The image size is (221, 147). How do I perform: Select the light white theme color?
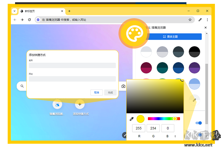tap(146, 52)
